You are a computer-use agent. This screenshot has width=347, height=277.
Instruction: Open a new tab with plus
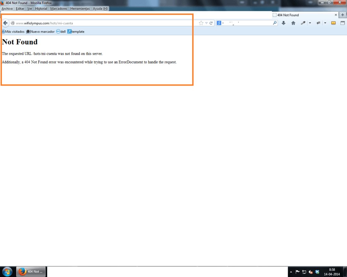coord(343,15)
